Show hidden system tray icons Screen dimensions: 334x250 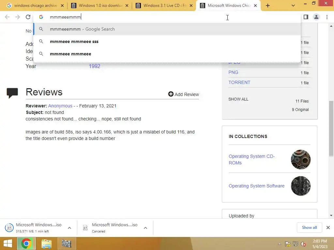[x=280, y=244]
